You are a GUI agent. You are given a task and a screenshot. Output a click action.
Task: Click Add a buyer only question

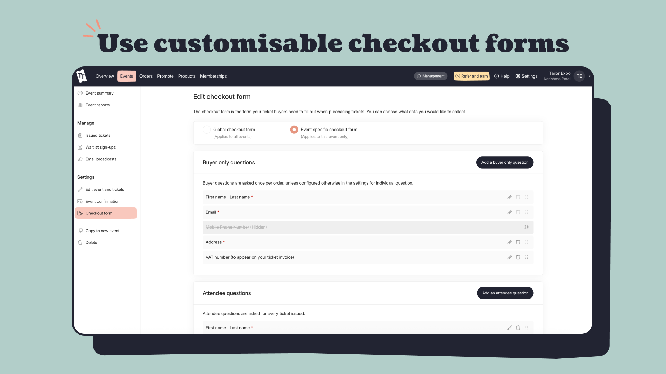click(x=505, y=162)
